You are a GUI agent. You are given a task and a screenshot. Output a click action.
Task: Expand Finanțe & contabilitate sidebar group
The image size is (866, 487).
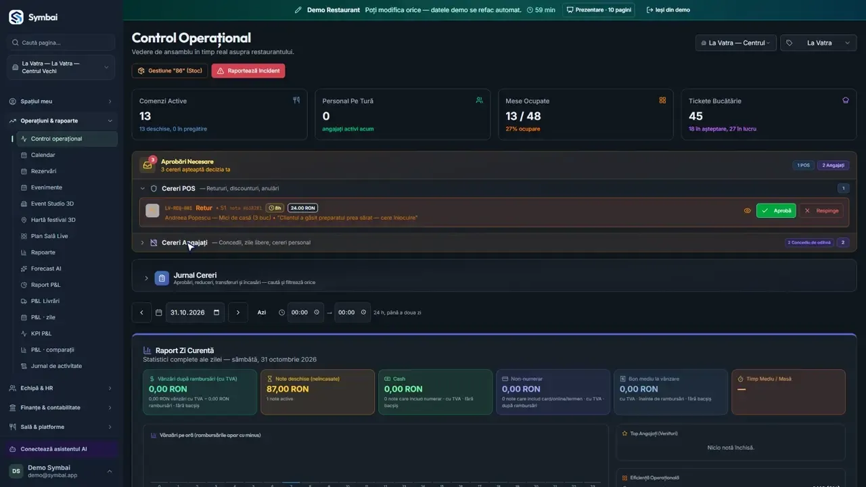pyautogui.click(x=61, y=407)
